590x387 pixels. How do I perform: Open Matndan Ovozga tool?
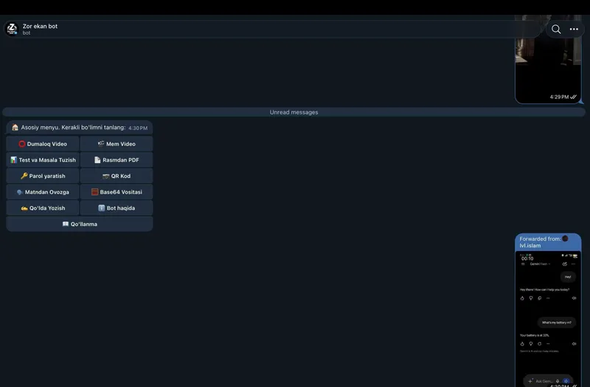pyautogui.click(x=43, y=192)
